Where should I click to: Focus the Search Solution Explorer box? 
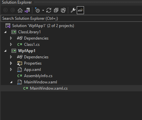pyautogui.click(x=71, y=18)
